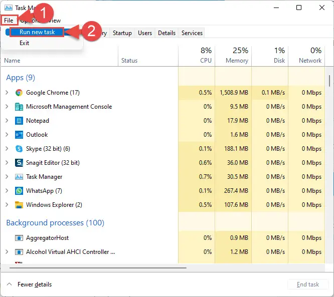Click the Task Manager row icon
This screenshot has height=297, width=334.
point(19,177)
